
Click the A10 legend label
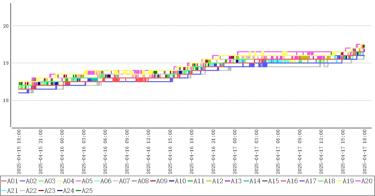180,181
